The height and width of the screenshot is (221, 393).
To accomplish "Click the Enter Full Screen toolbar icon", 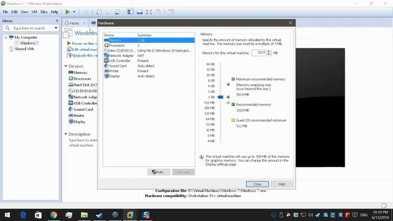I will tap(149, 12).
